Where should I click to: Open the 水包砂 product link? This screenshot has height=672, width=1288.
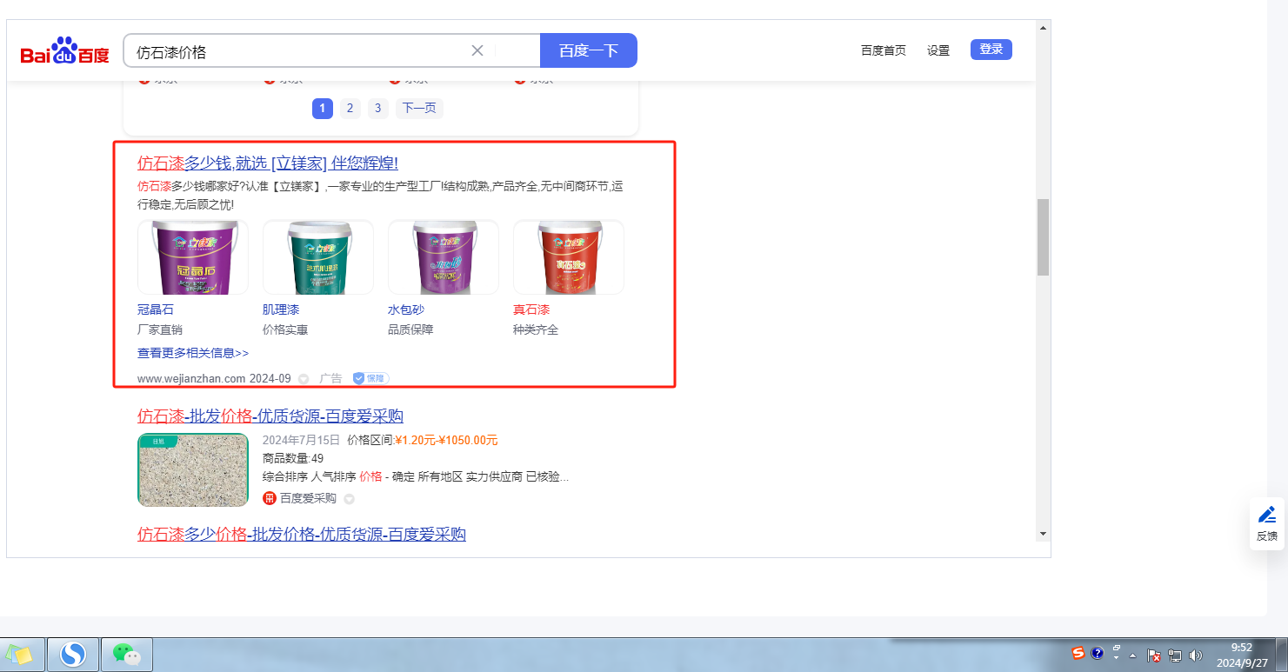click(406, 309)
